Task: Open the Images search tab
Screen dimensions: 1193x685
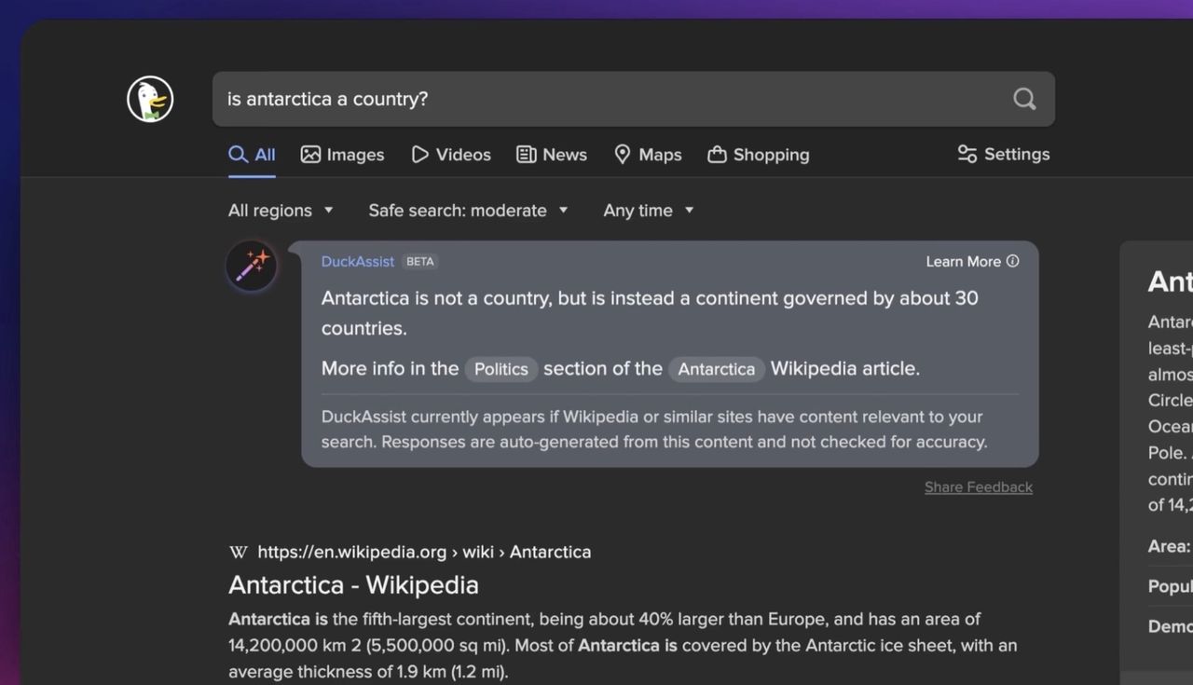Action: point(342,155)
